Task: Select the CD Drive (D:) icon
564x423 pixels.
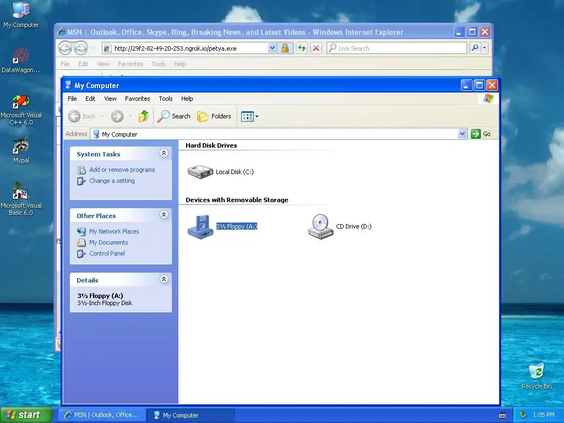Action: coord(321,226)
